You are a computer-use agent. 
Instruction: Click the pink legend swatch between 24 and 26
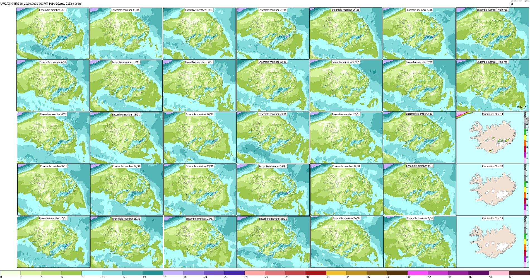pyautogui.click(x=255, y=273)
